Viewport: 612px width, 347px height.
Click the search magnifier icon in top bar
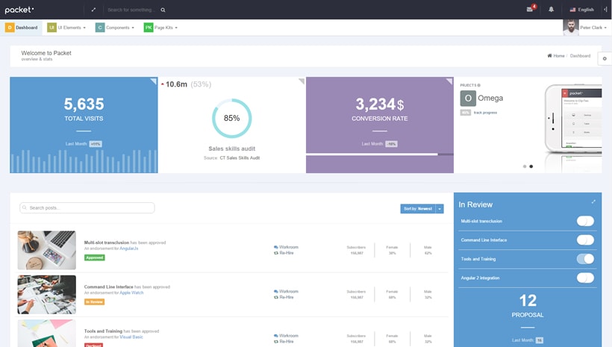tap(163, 10)
